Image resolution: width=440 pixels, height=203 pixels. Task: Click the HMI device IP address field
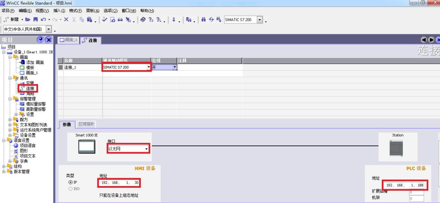(x=120, y=183)
